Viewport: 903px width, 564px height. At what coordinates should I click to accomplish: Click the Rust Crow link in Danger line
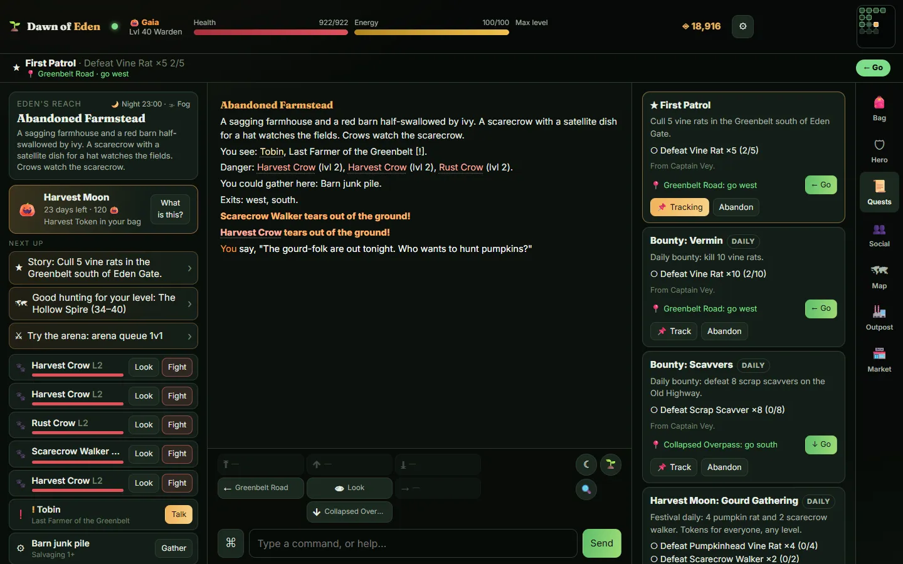click(x=461, y=167)
